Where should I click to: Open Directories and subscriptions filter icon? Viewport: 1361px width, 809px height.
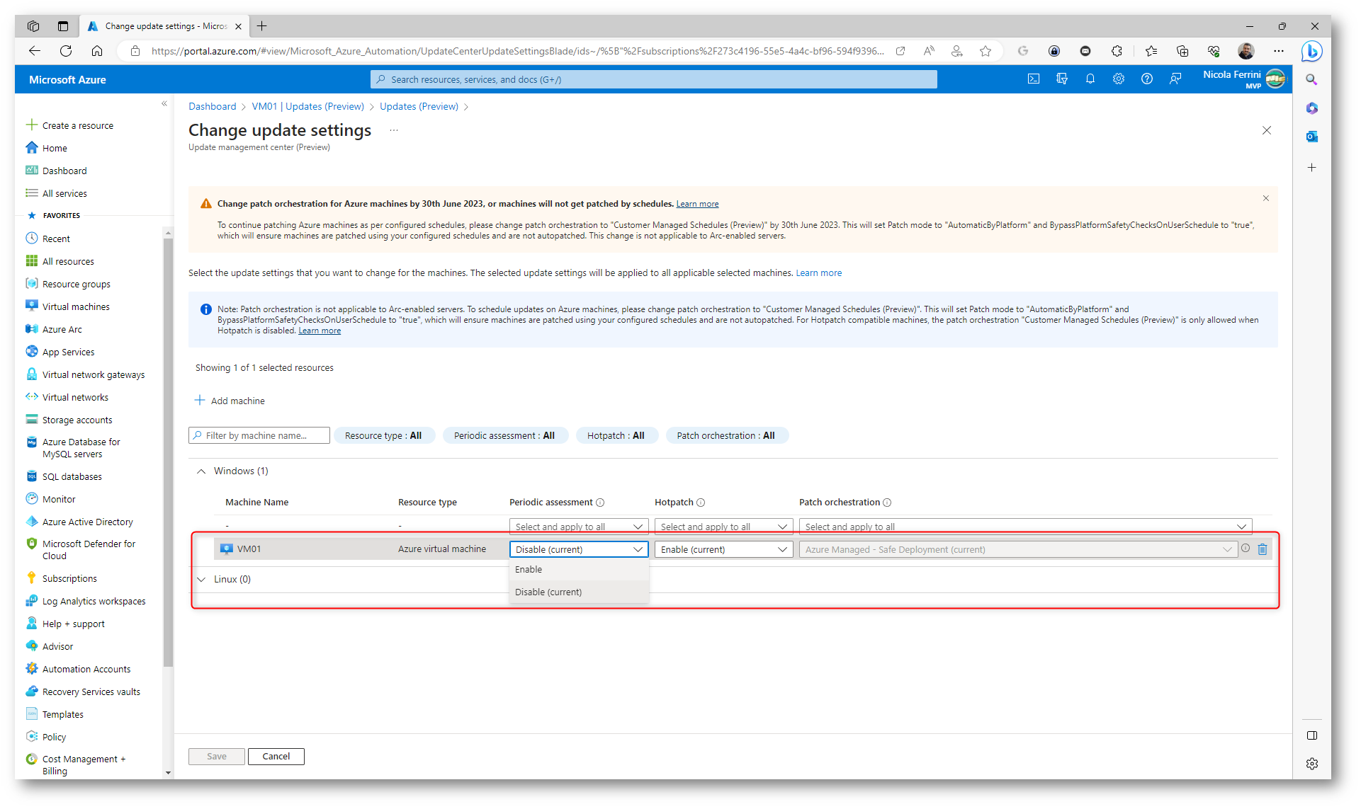(1062, 79)
